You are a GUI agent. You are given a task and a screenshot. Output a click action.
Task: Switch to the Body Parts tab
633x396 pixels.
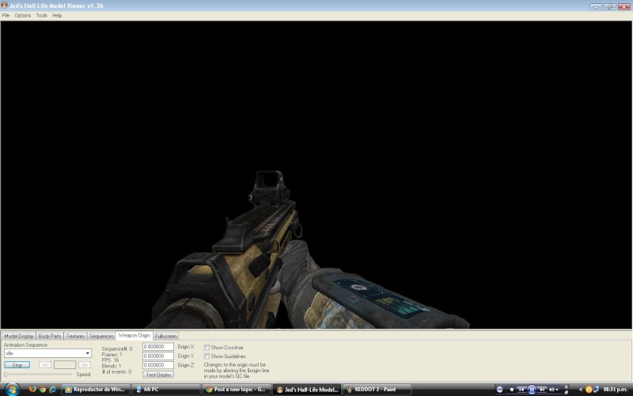click(50, 336)
